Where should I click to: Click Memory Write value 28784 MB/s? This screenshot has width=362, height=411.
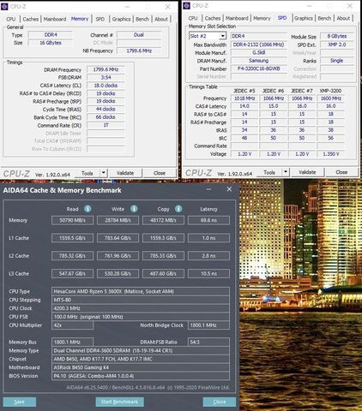coord(118,220)
